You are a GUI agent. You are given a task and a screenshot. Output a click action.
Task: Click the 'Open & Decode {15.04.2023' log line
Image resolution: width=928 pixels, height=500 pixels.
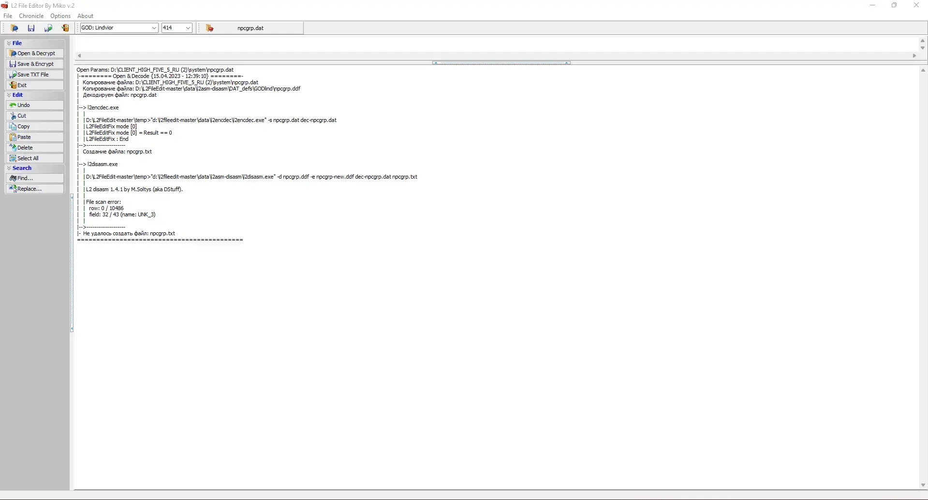[x=160, y=76]
